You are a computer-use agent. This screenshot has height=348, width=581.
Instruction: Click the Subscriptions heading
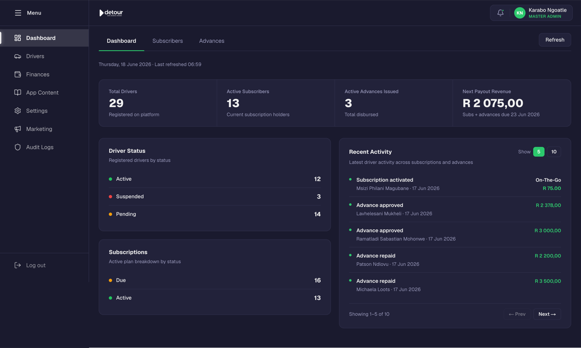[x=128, y=252]
